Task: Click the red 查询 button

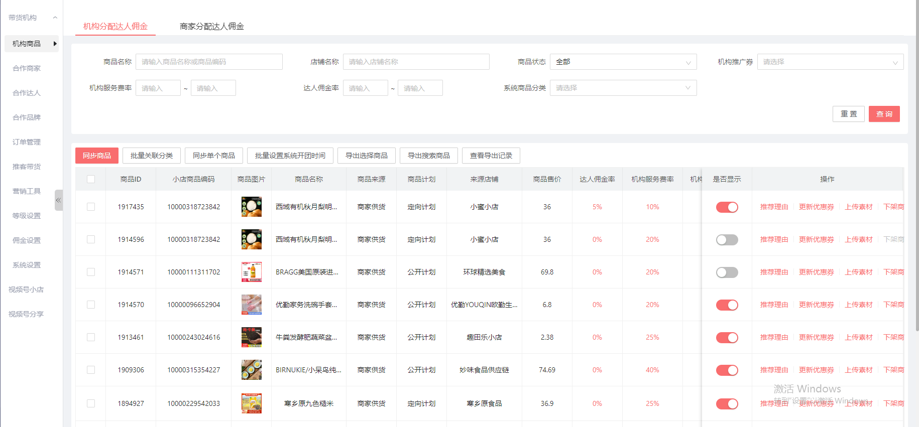Action: click(x=884, y=114)
